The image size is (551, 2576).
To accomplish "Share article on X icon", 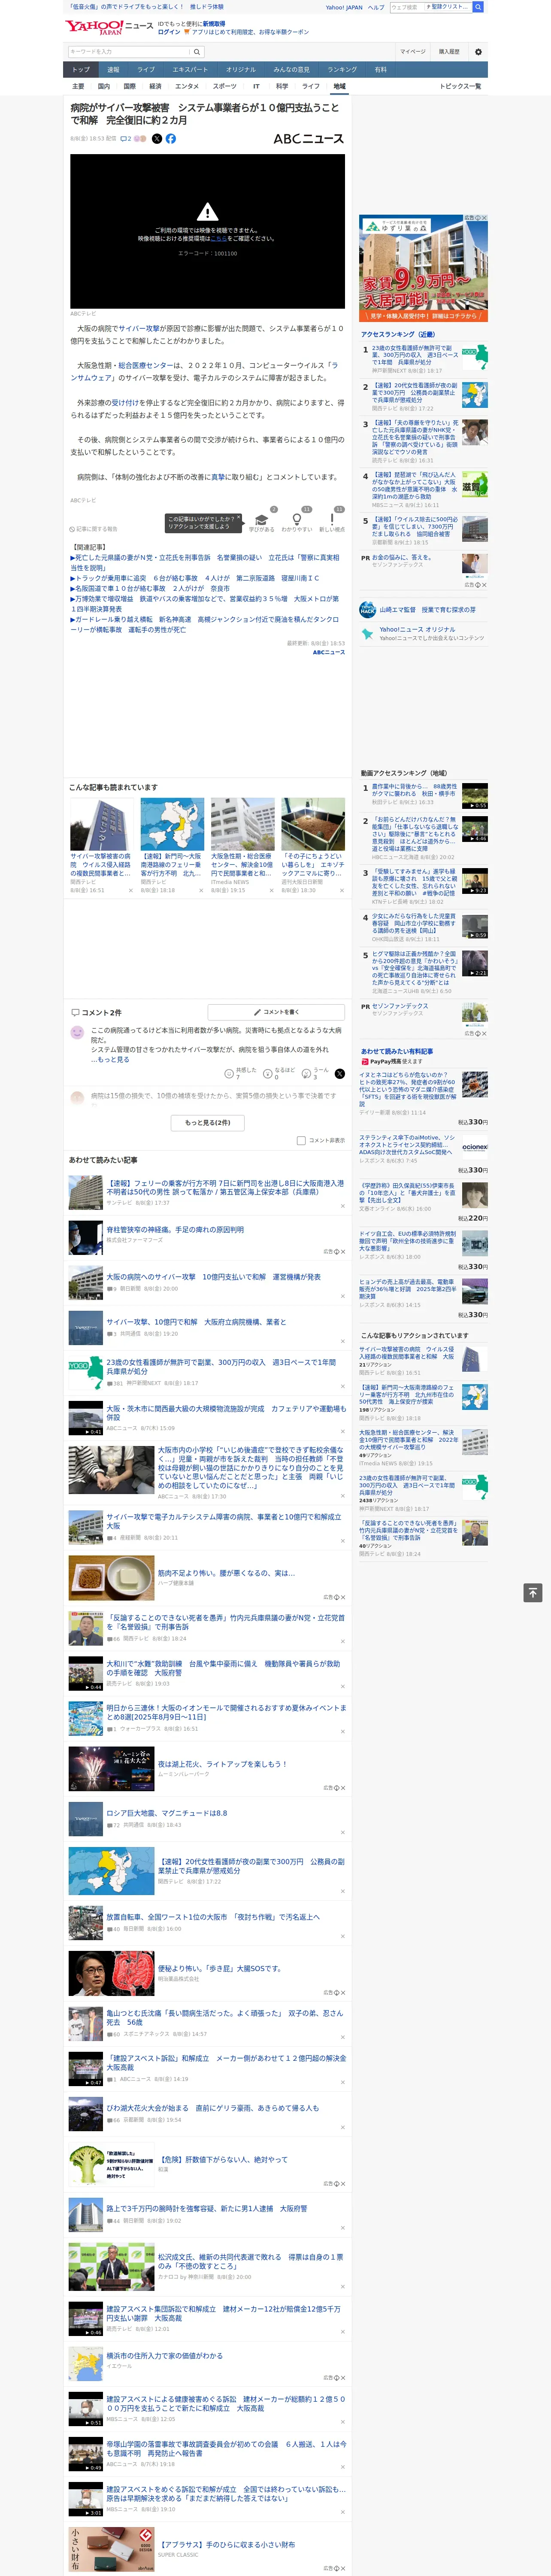I will 156,139.
